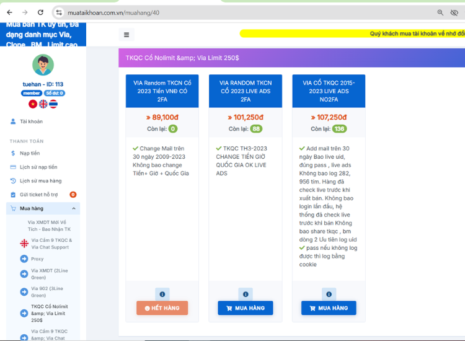Select the UK flag language icon
Viewport: 465px width, 341px height.
coord(43,104)
